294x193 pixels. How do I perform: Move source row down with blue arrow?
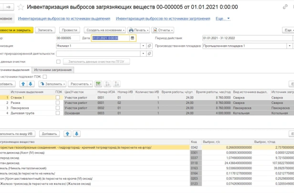pos(31,84)
